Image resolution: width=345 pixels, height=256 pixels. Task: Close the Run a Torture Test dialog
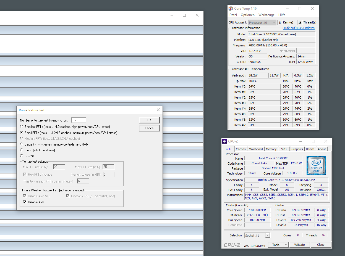(158, 110)
